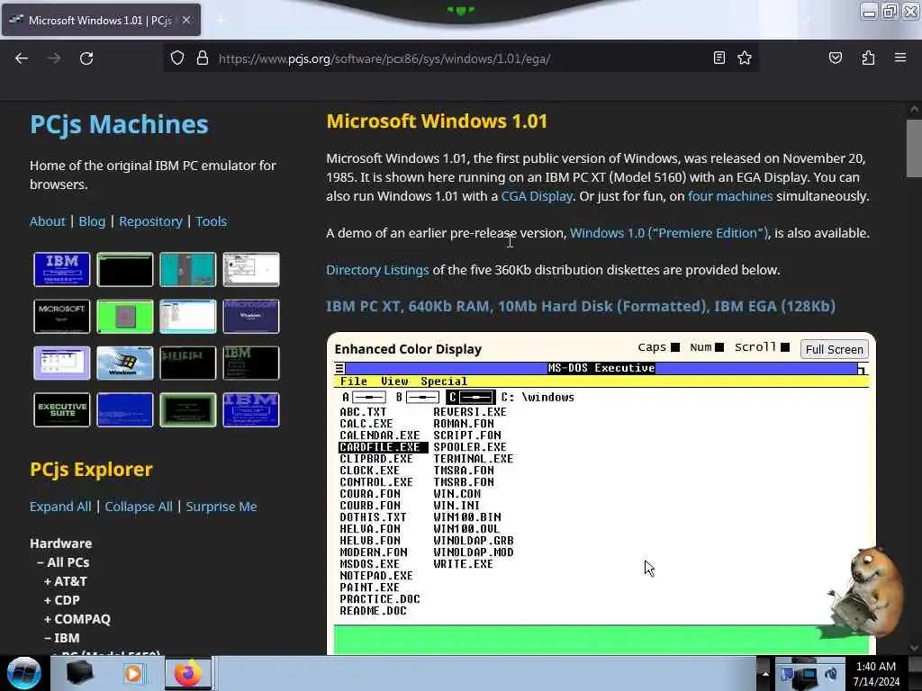Click the page vertical scrollbar thumb

tap(914, 148)
